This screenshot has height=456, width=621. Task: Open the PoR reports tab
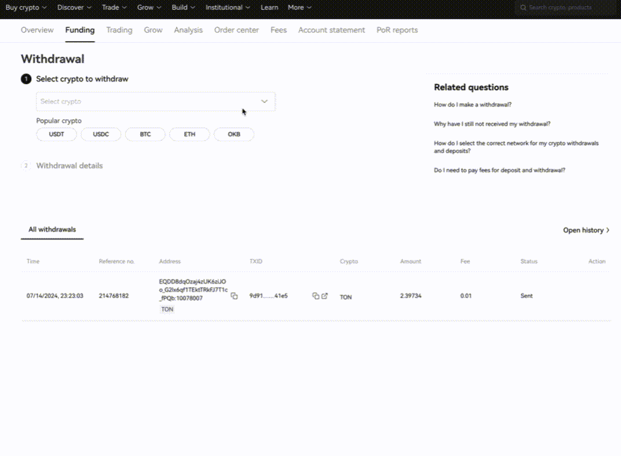[397, 30]
